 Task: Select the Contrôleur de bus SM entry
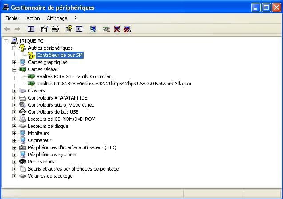tap(60, 55)
